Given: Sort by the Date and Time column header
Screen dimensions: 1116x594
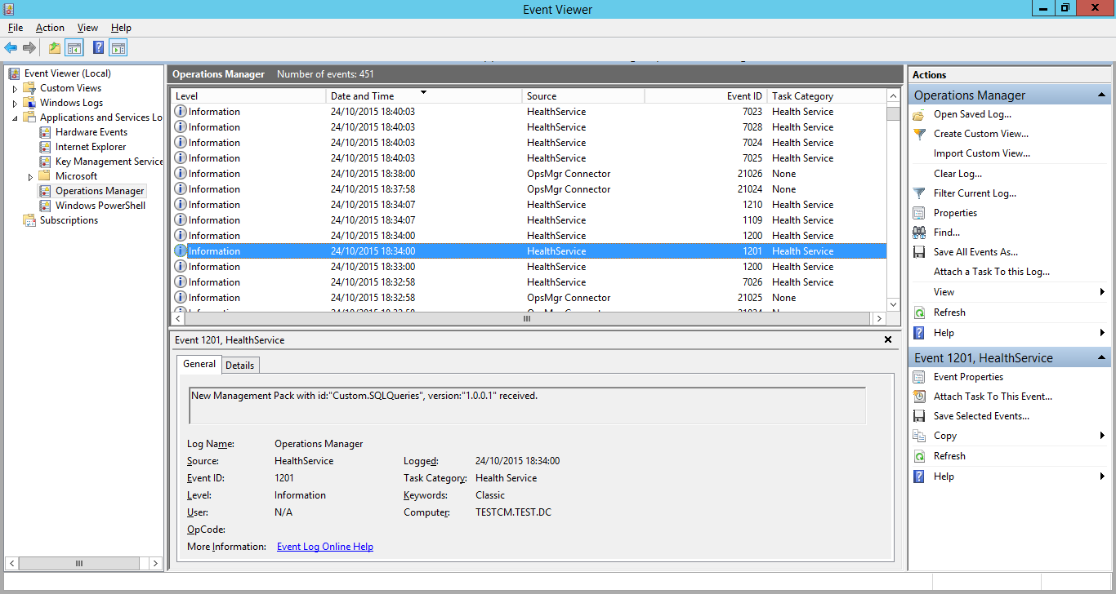Looking at the screenshot, I should (x=424, y=96).
